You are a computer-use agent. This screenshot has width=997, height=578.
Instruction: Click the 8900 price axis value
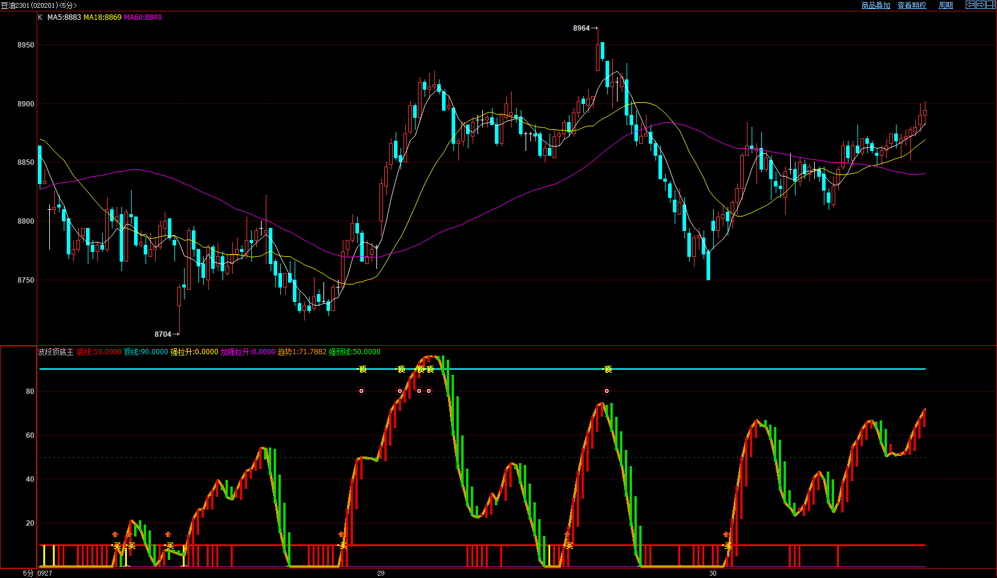(26, 104)
